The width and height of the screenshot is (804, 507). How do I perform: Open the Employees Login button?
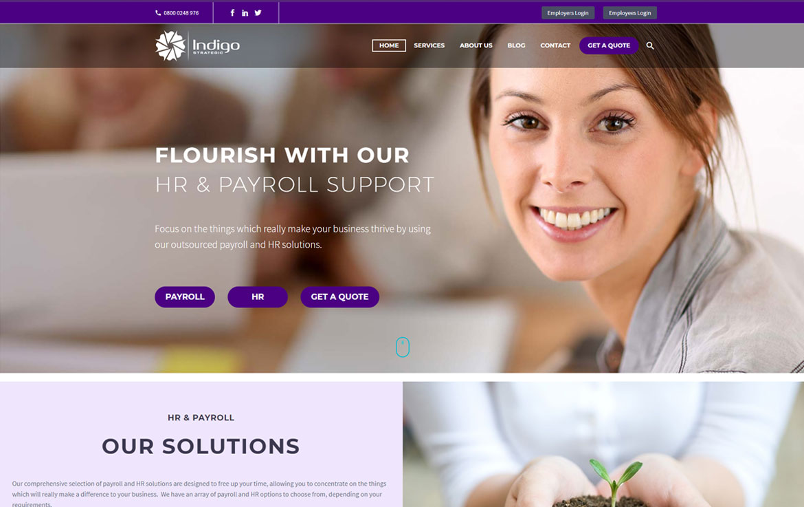coord(629,13)
